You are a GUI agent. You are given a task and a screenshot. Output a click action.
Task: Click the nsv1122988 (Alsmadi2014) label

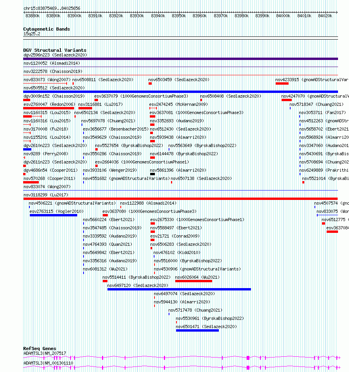148,203
